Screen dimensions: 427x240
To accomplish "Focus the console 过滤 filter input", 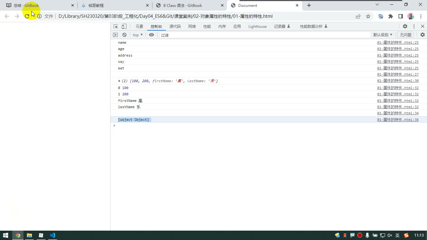I will pos(265,35).
